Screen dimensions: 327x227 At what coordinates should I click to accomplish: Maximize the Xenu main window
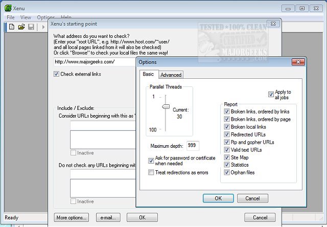302,9
